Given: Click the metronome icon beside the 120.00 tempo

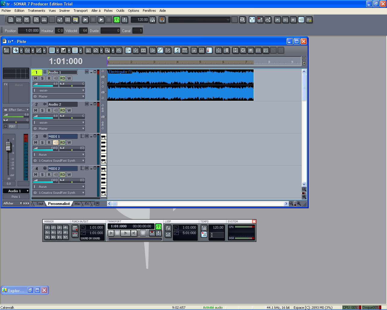Looking at the screenshot, I should click(x=153, y=20).
